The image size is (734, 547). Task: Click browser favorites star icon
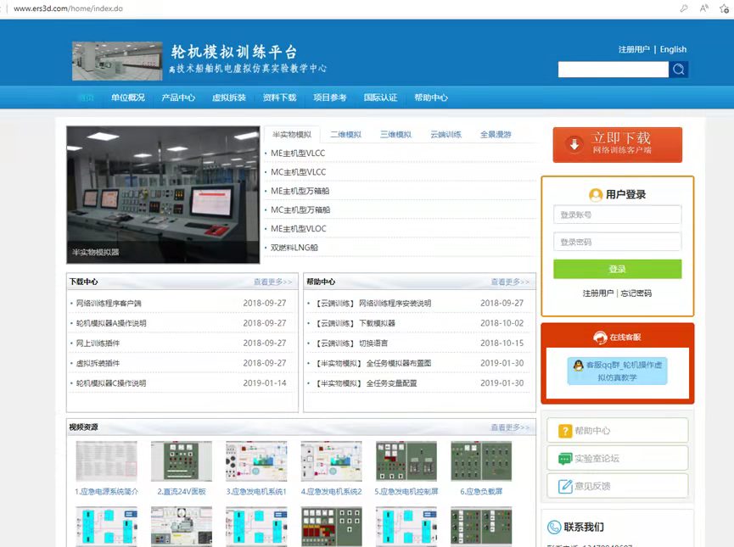(x=724, y=8)
